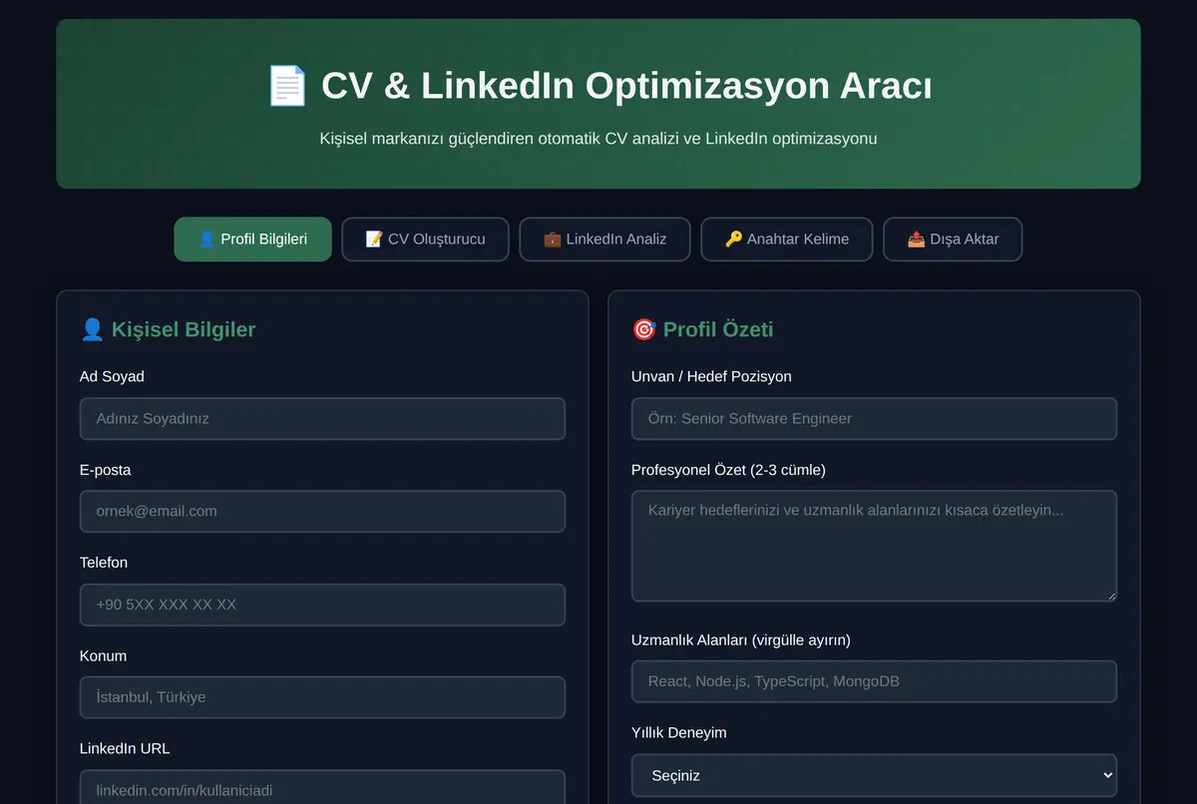
Task: Focus the Unvan / Hedef Pozisyon field
Action: point(874,419)
